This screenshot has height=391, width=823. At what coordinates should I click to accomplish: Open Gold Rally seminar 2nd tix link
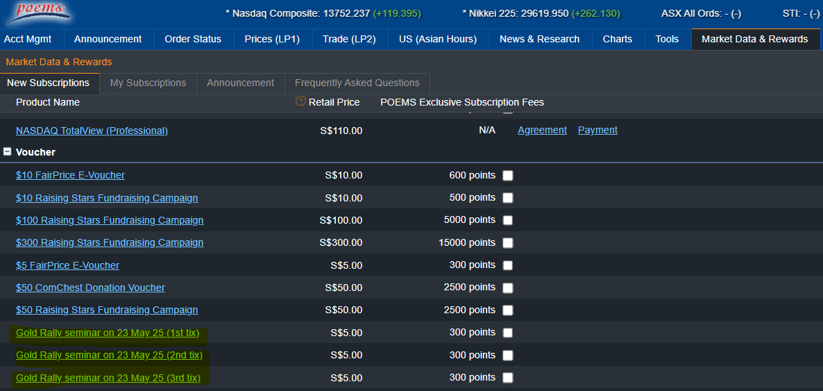coord(109,355)
